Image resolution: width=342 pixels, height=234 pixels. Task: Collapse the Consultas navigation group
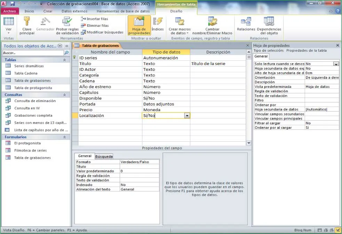[64, 95]
